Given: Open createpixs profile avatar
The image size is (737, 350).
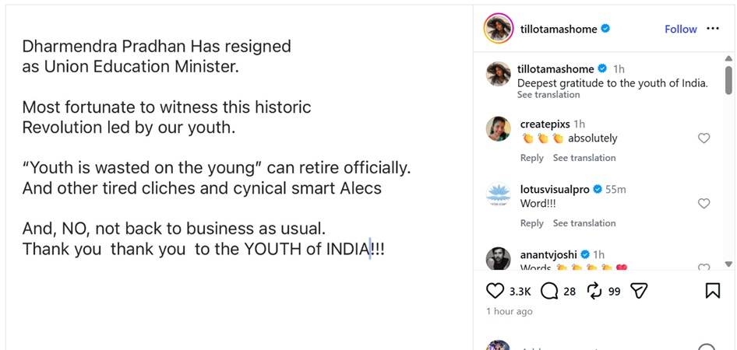Looking at the screenshot, I should pyautogui.click(x=499, y=129).
